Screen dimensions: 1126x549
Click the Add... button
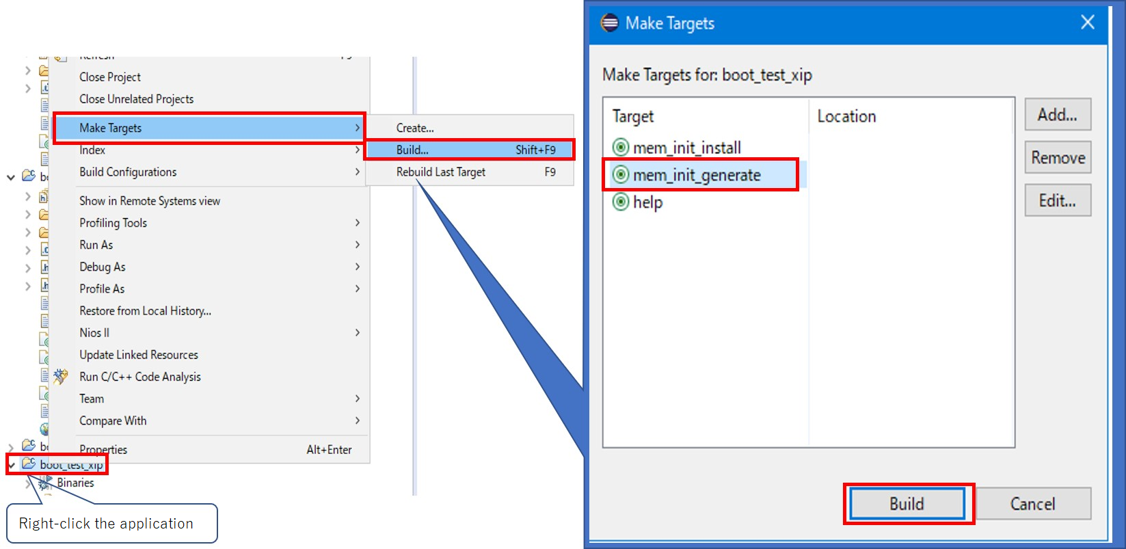click(x=1057, y=115)
